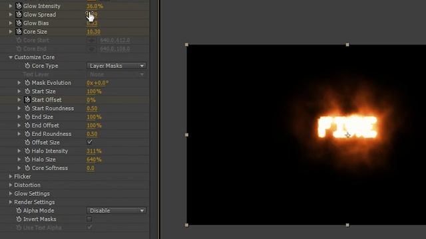The image size is (426, 239).
Task: Toggle the Alpha Mode stopwatch
Action: pyautogui.click(x=19, y=210)
